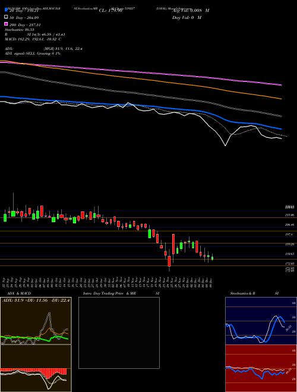The height and width of the screenshot is (392, 297).
Task: Click the 'ADX signal: SELL' text
Action: pos(33,53)
